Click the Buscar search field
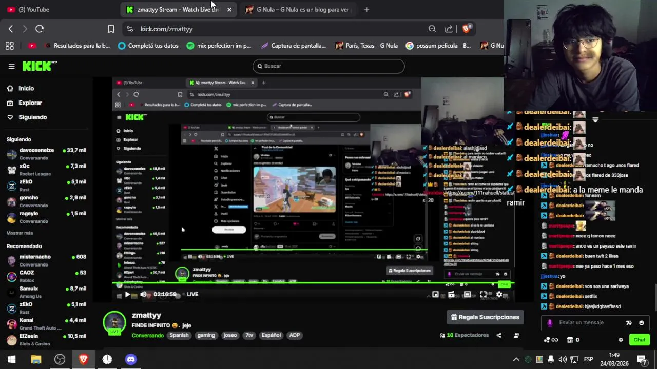Viewport: 657px width, 369px height. pos(328,66)
